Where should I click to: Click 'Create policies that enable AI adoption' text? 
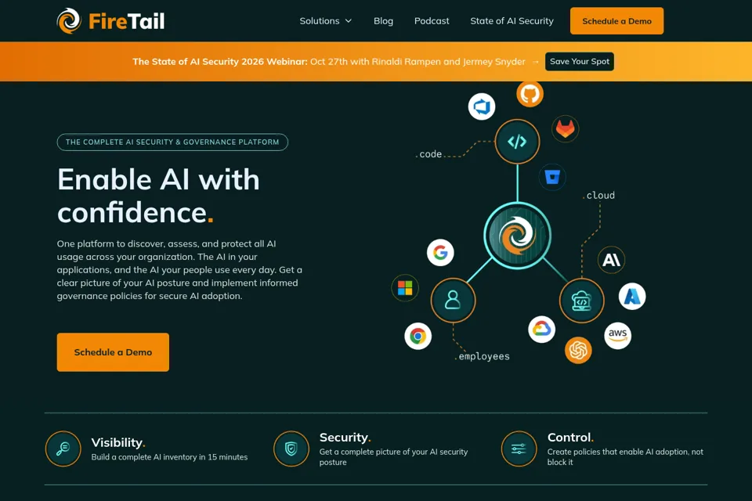tap(625, 457)
